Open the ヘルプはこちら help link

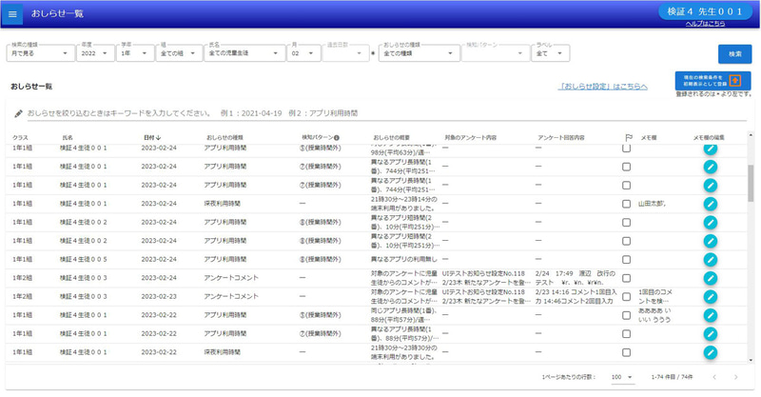[705, 23]
